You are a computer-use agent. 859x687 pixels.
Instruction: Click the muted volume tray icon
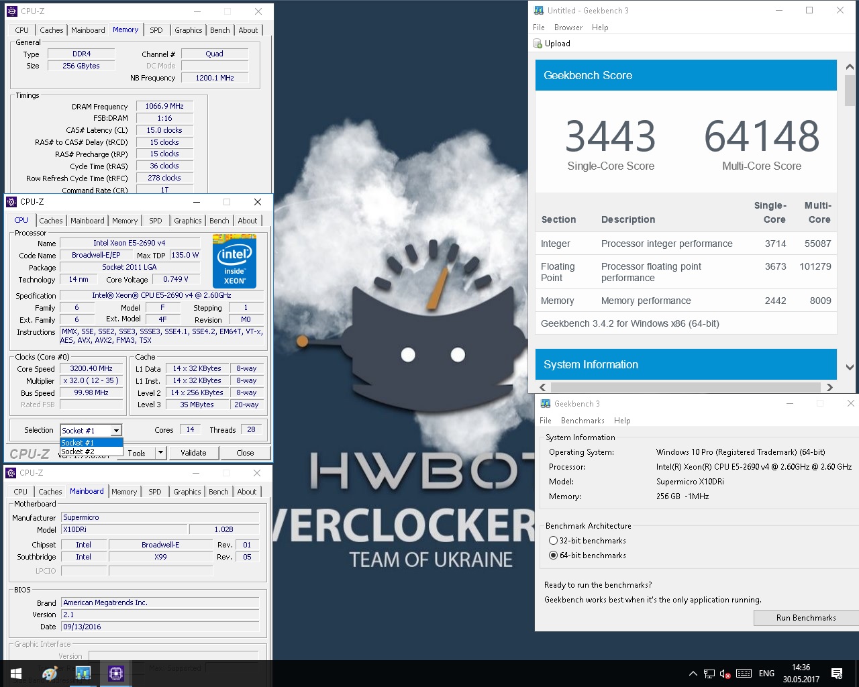point(725,674)
